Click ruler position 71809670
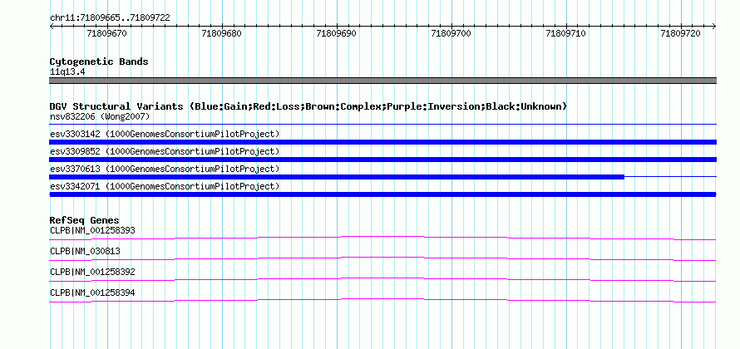The image size is (740, 349). coord(107,33)
